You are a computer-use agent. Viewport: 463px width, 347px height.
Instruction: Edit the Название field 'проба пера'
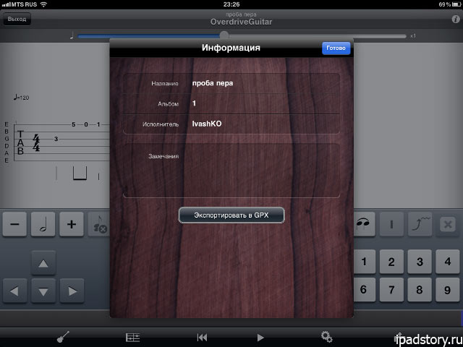click(231, 84)
